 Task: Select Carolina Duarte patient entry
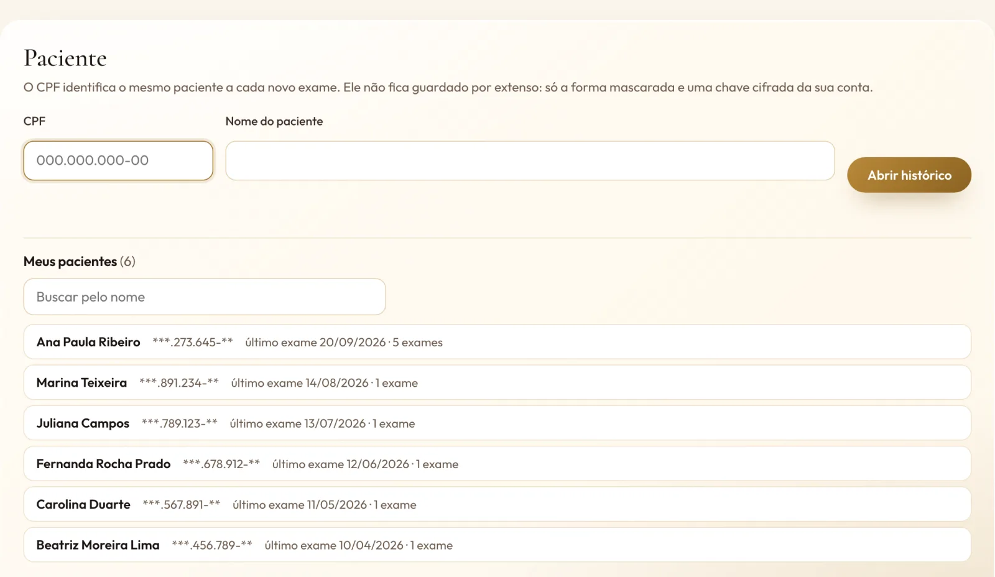pos(497,504)
